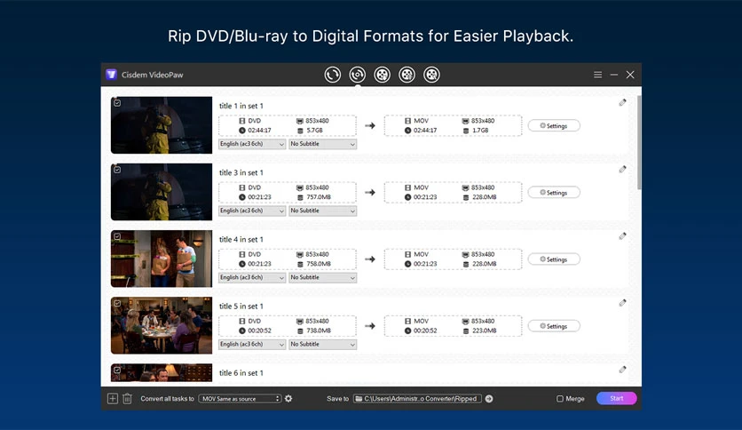This screenshot has height=430, width=742.
Task: Click 'title 6 in set 1' name text
Action: pyautogui.click(x=241, y=373)
